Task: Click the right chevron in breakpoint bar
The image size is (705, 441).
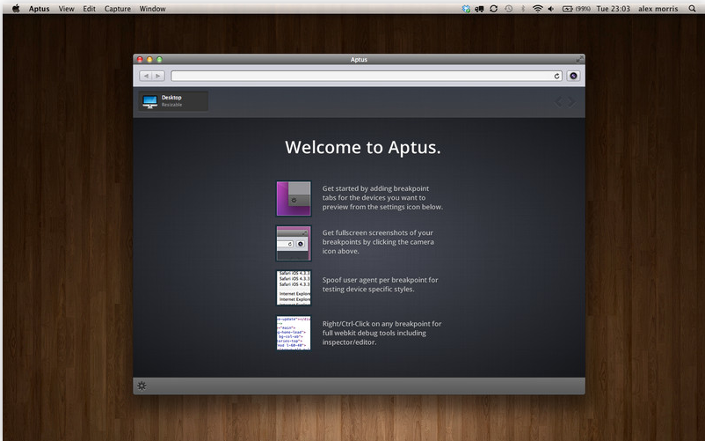Action: pos(571,102)
